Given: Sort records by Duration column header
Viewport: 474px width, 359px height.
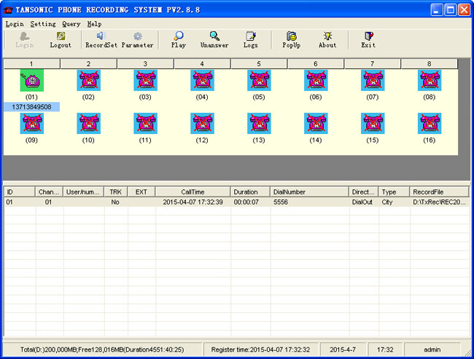Looking at the screenshot, I should 249,192.
